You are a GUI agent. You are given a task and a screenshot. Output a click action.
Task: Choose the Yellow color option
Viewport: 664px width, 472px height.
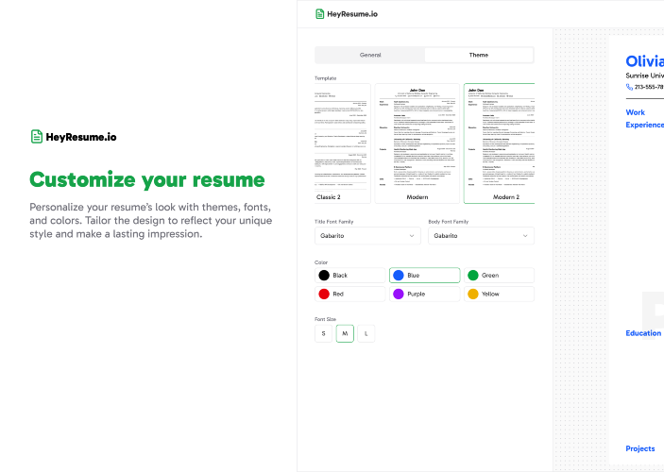(x=499, y=294)
